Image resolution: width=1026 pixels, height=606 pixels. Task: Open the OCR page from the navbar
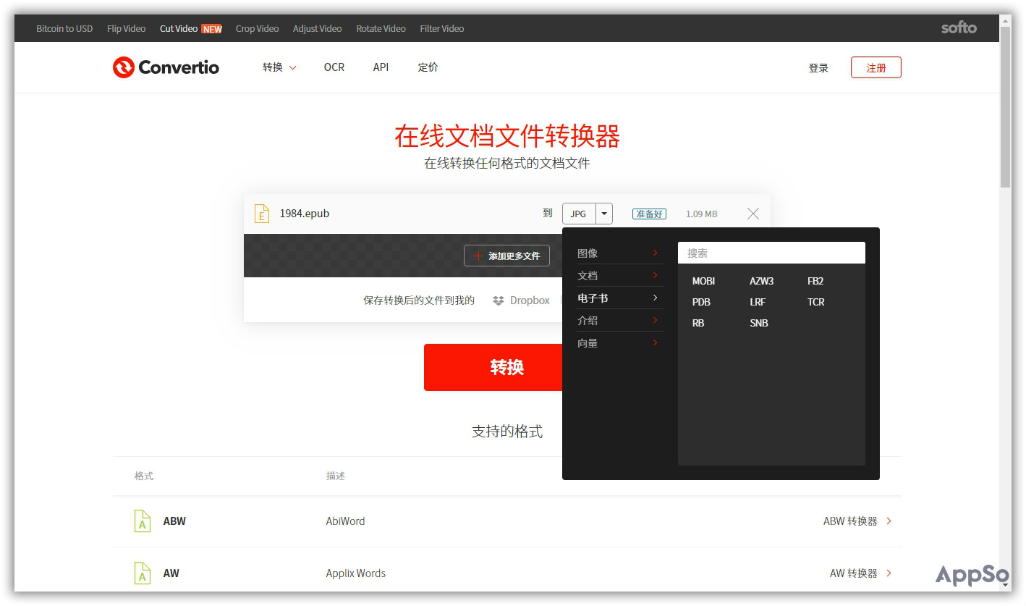334,67
